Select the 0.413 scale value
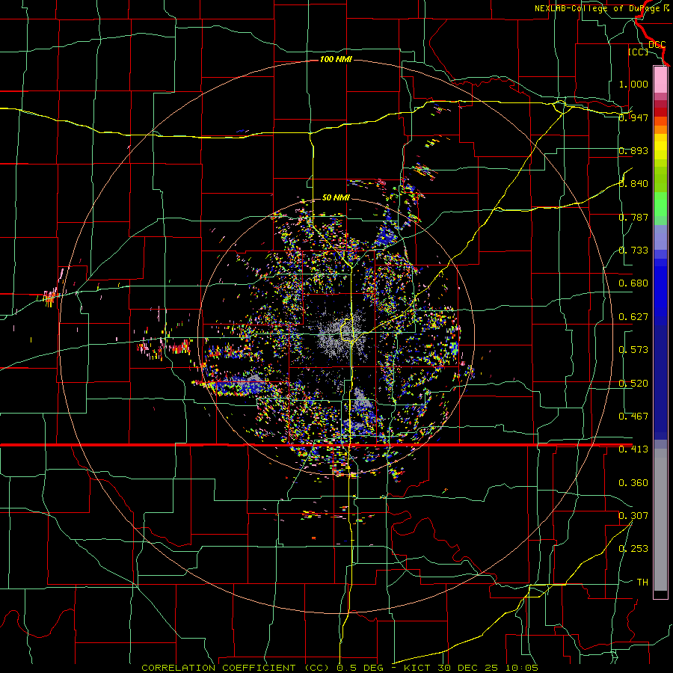The width and height of the screenshot is (673, 673). pyautogui.click(x=633, y=449)
